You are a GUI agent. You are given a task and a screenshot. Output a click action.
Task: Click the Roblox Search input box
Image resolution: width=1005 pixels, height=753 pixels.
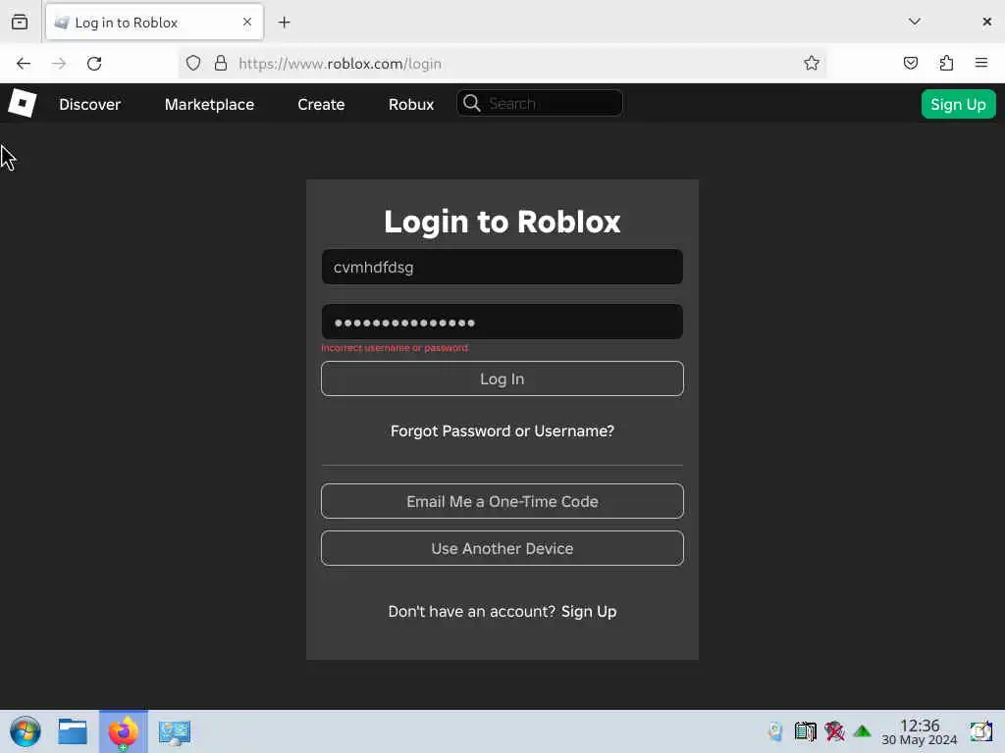[x=540, y=103]
